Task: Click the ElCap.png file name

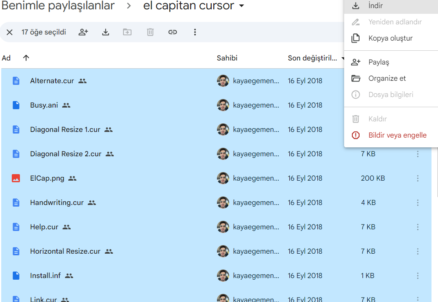Action: tap(47, 178)
